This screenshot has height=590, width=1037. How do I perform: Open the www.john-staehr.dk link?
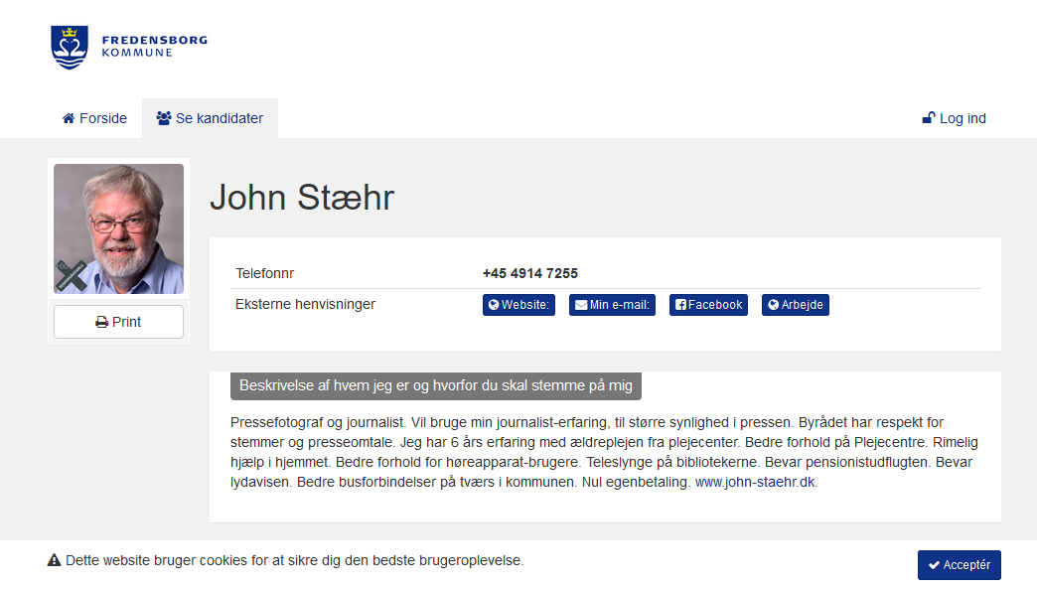pyautogui.click(x=755, y=482)
